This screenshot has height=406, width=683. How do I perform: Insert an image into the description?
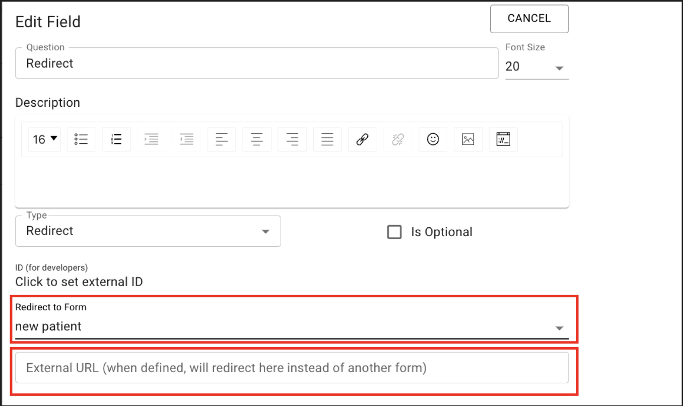click(x=468, y=140)
